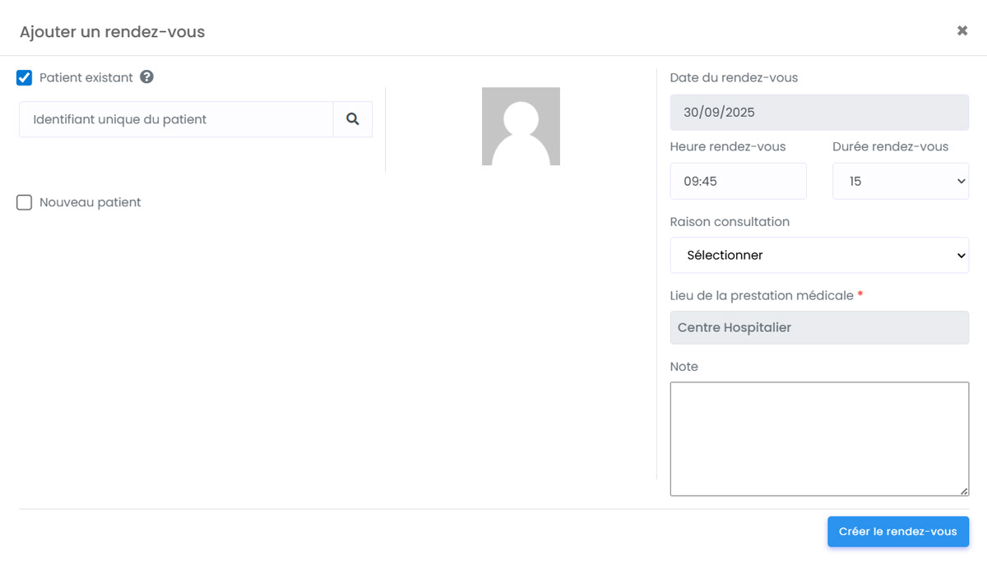
Task: Click inside the Note text area
Action: pyautogui.click(x=819, y=438)
